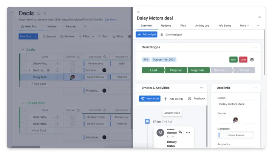Viewport: 272px width, 155px height.
Task: Click the Hide columns eye icon
Action: click(x=114, y=36)
